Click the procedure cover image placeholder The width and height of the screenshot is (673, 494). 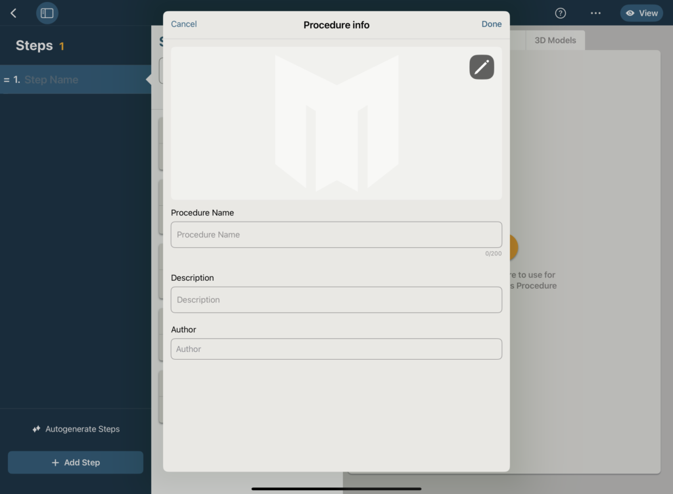336,123
